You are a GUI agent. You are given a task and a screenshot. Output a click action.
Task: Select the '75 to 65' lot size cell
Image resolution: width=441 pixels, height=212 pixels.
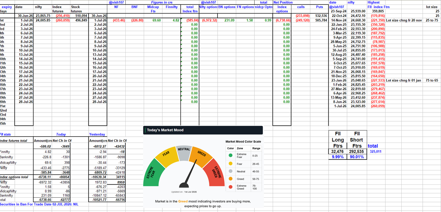[x=432, y=80]
